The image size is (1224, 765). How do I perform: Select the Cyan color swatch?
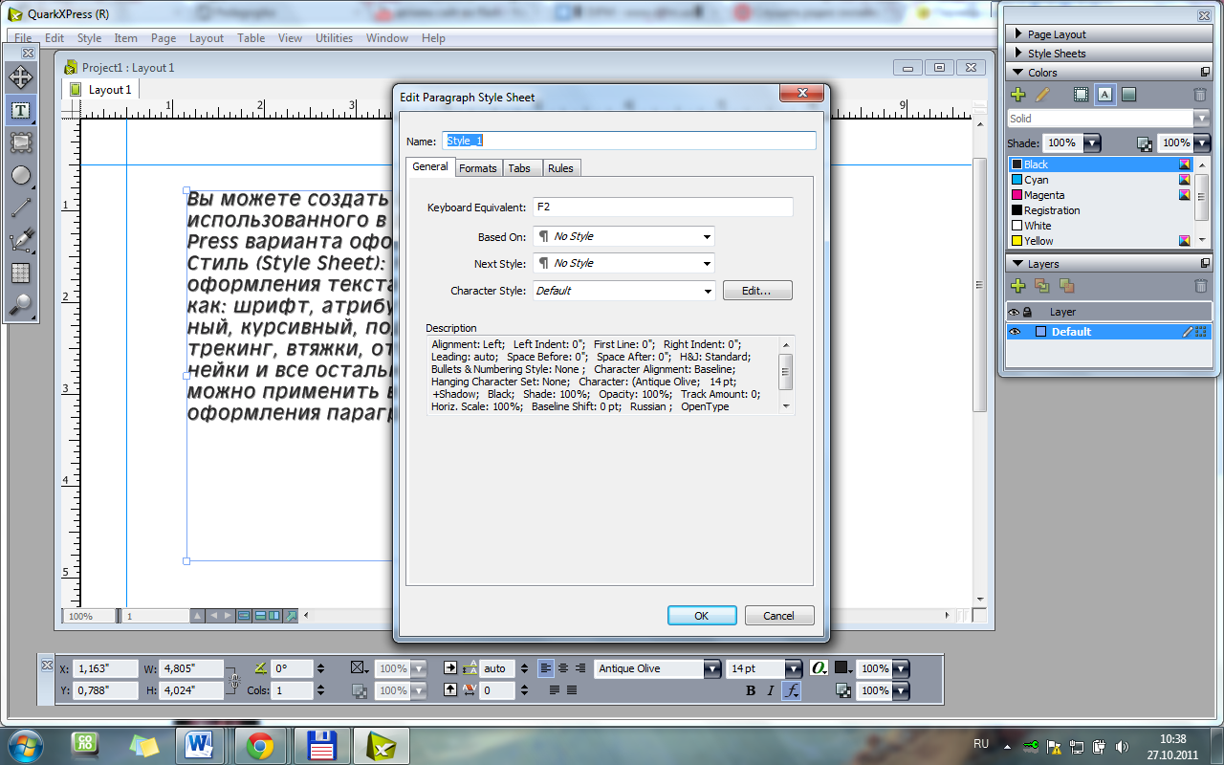[1100, 180]
